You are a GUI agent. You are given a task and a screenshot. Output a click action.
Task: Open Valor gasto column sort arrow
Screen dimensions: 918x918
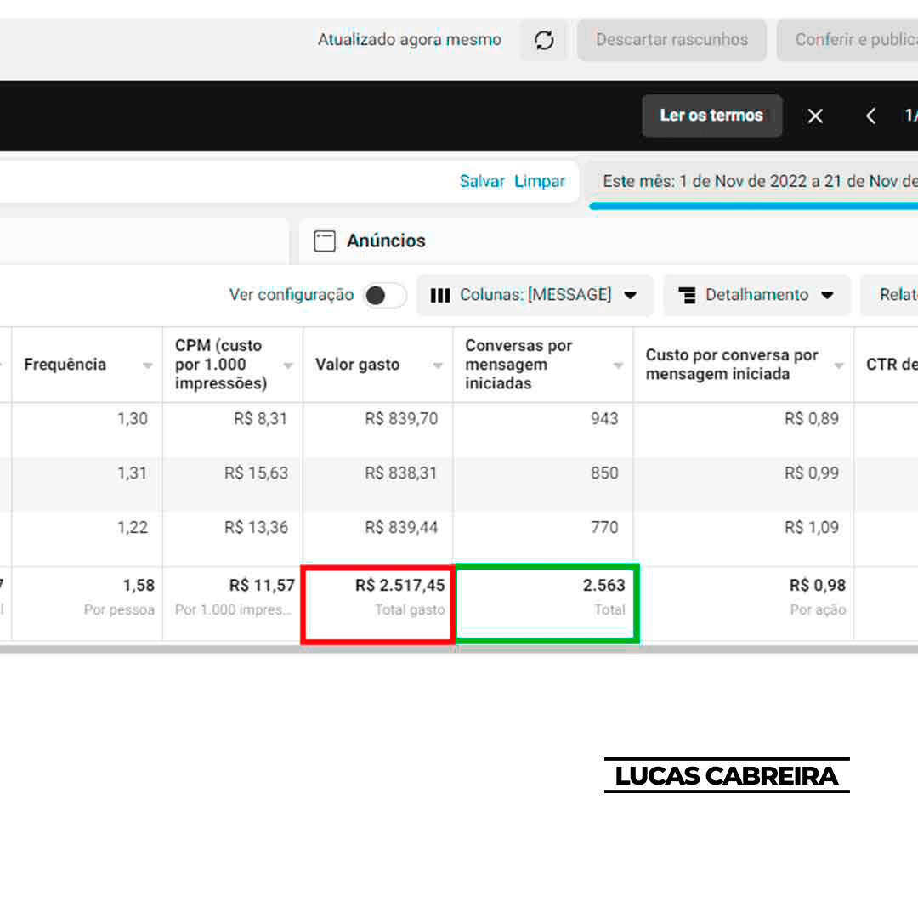[x=438, y=365]
